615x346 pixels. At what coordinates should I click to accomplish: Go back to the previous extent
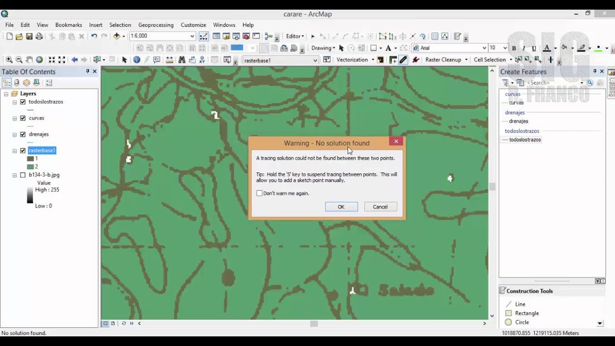[x=74, y=60]
